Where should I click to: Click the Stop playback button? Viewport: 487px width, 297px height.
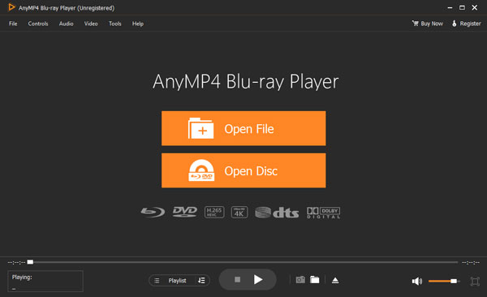pyautogui.click(x=238, y=280)
